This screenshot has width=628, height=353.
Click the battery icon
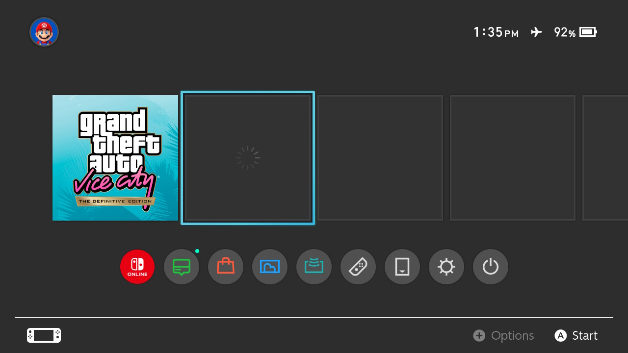click(x=588, y=32)
